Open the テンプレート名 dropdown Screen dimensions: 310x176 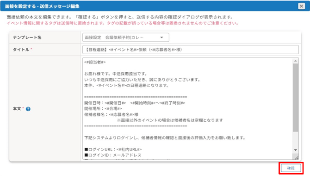click(x=126, y=38)
